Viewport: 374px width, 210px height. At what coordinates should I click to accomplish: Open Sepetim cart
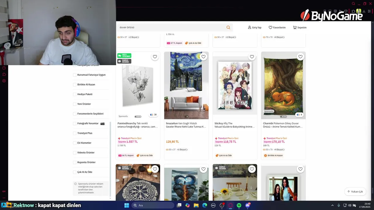[x=300, y=27]
